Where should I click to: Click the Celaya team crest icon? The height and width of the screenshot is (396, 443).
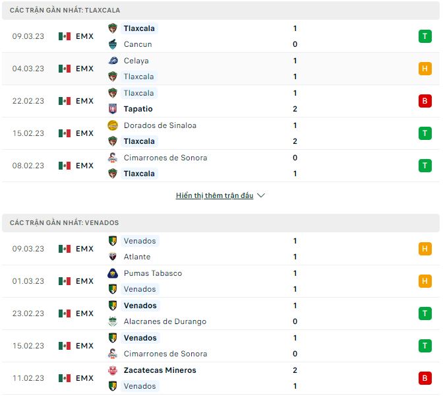click(x=113, y=61)
